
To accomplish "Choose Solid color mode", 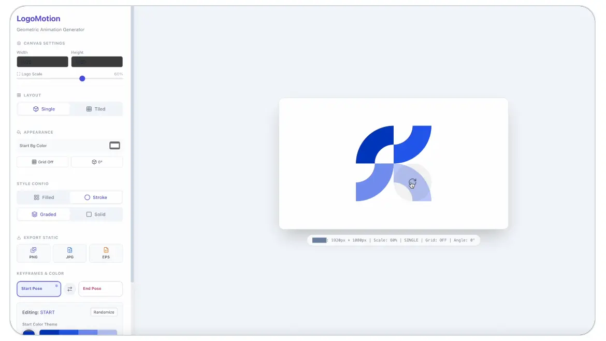I will coord(96,214).
